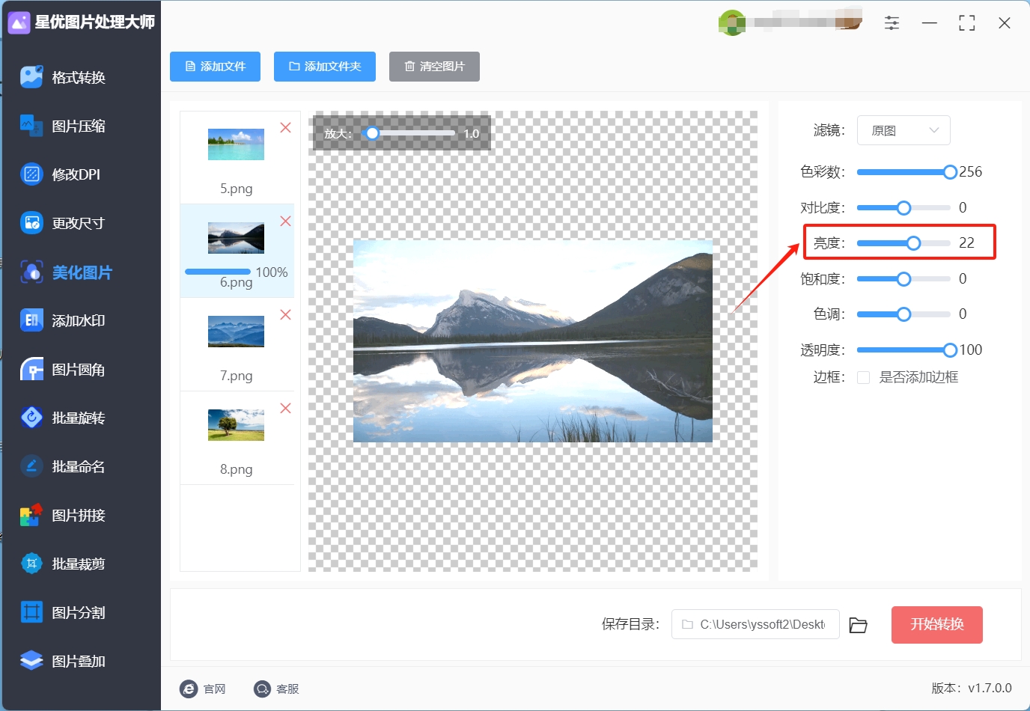1030x711 pixels.
Task: Select the 5.png thumbnail
Action: pyautogui.click(x=236, y=144)
